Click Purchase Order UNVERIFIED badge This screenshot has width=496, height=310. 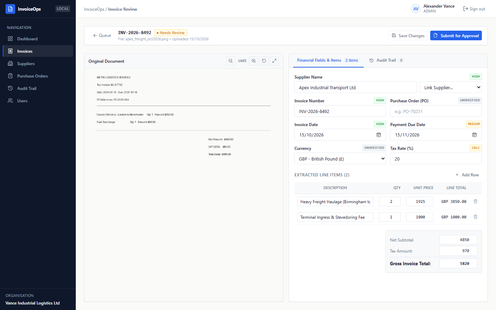click(x=470, y=100)
